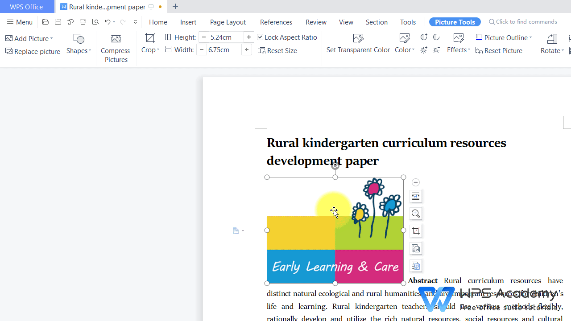571x321 pixels.
Task: Open the Shapes dropdown
Action: pyautogui.click(x=79, y=44)
